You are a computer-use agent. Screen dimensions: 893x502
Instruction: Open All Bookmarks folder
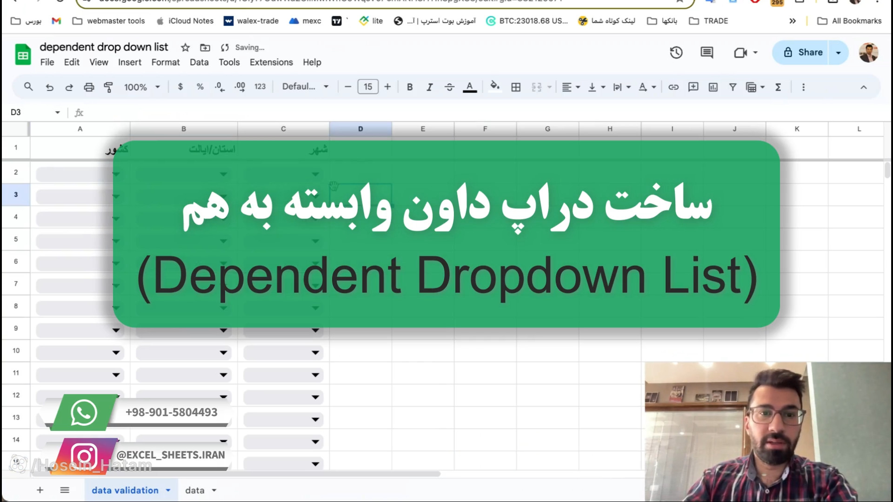coord(849,21)
